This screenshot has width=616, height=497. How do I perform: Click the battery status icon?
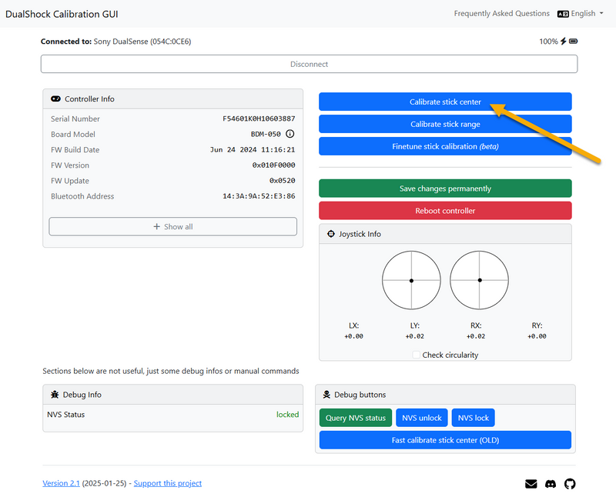click(573, 42)
